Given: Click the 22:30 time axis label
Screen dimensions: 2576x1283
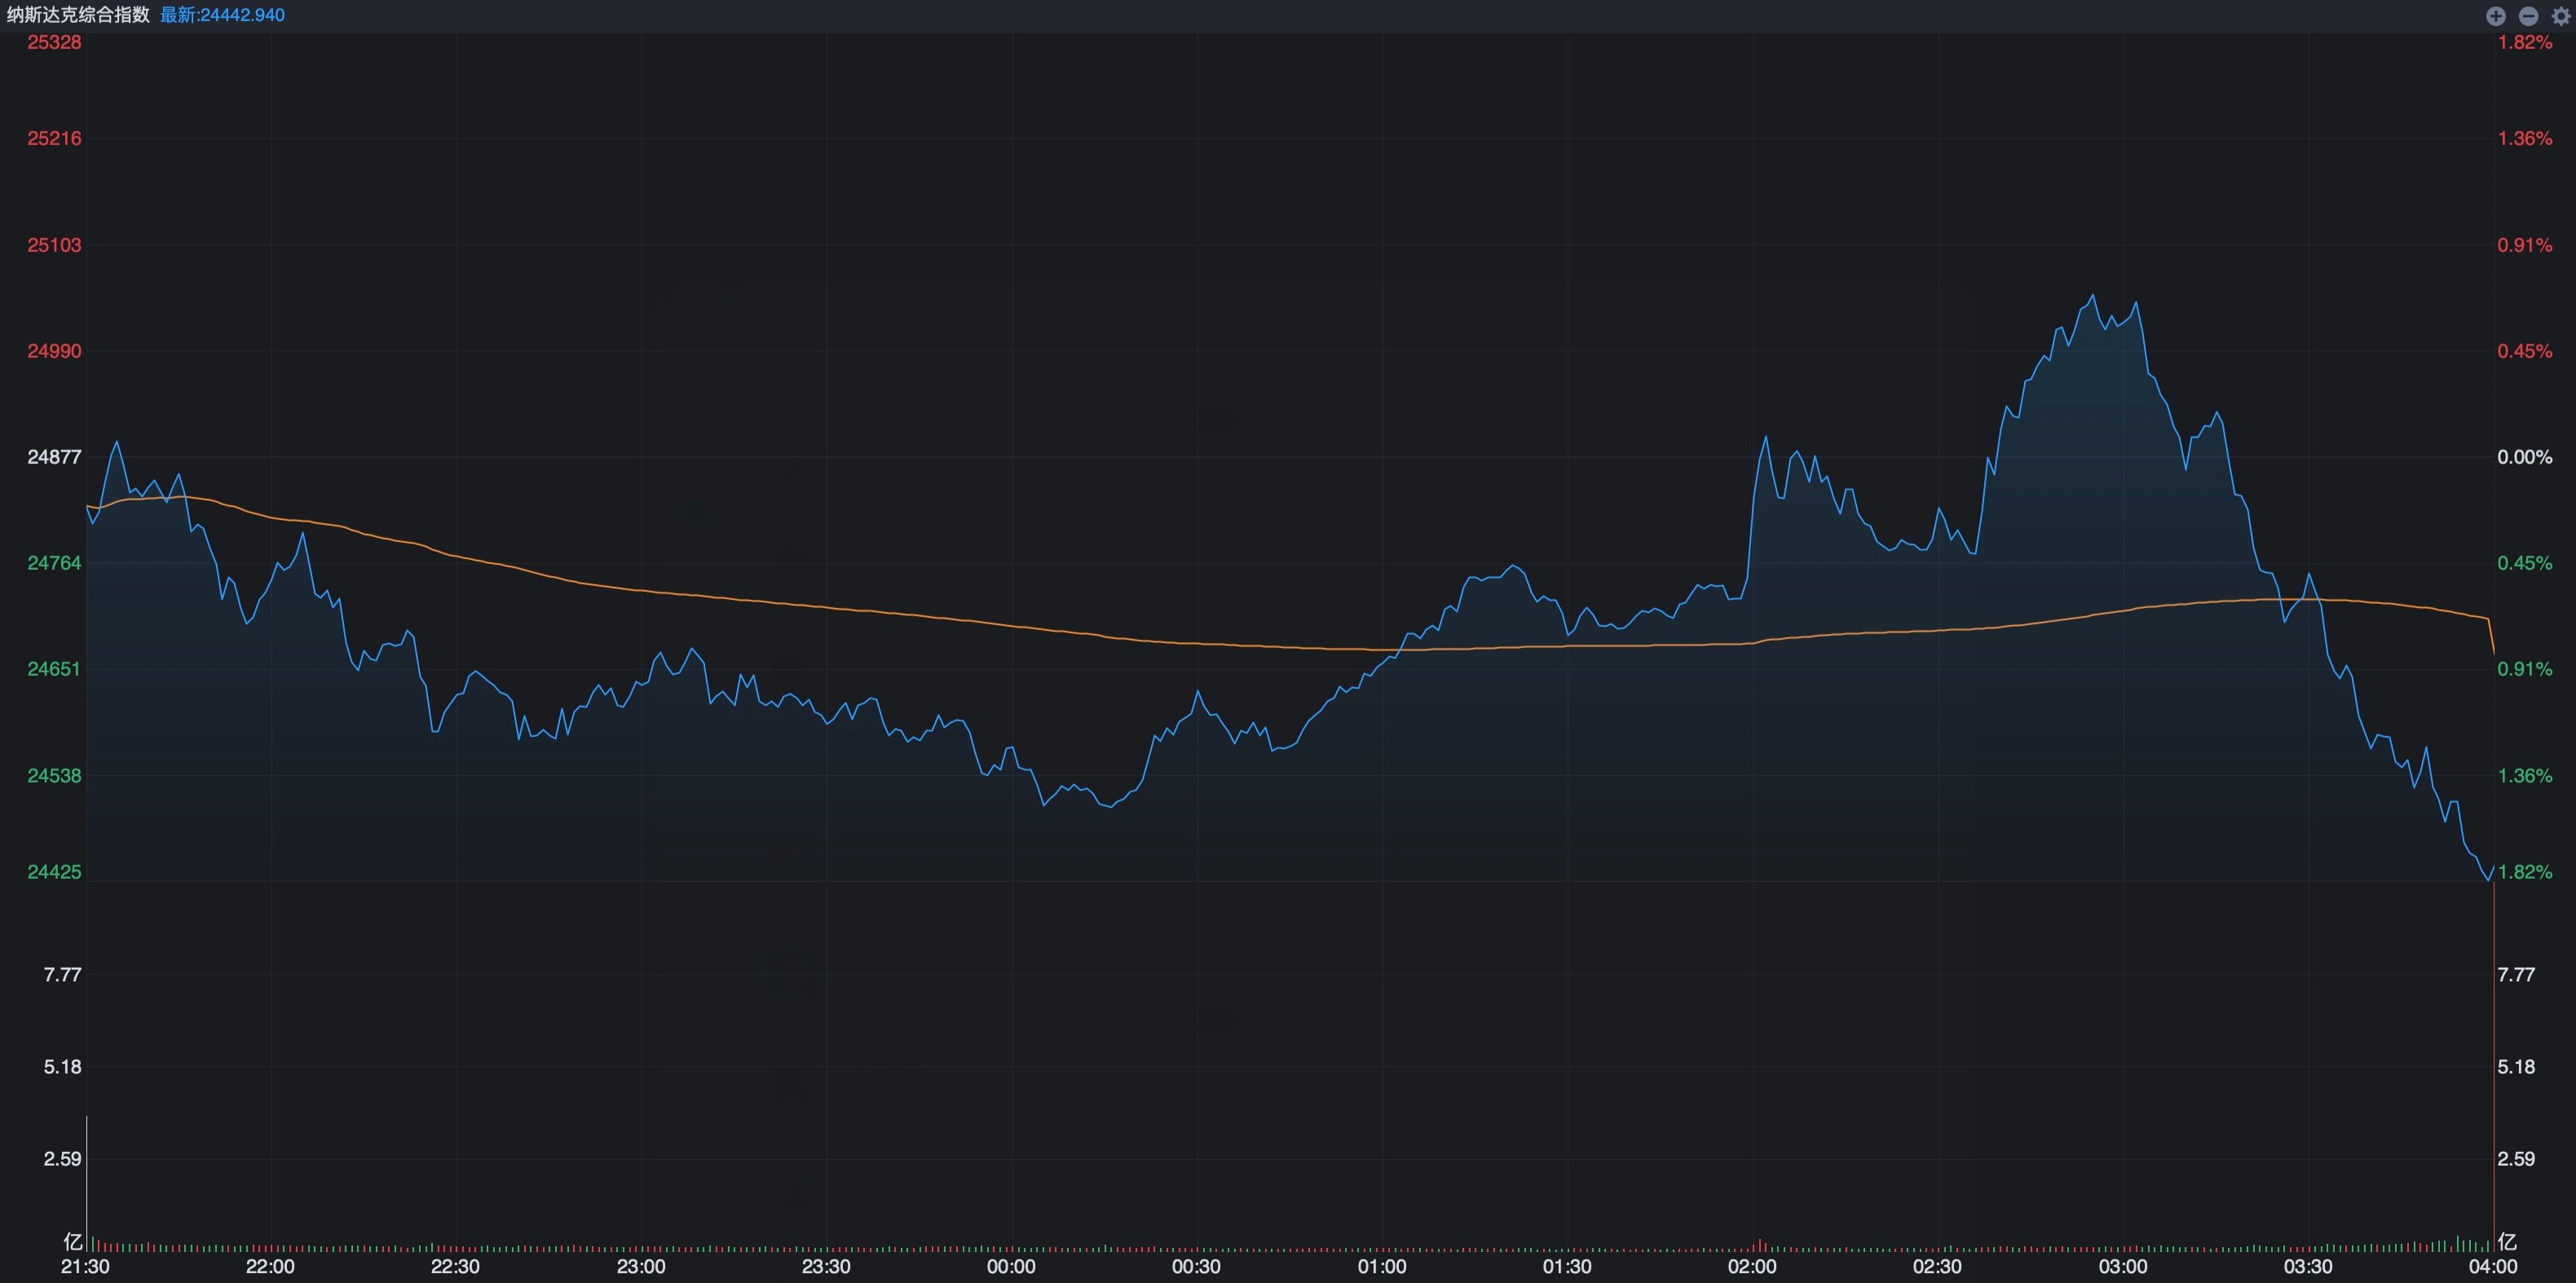Looking at the screenshot, I should (x=455, y=1267).
